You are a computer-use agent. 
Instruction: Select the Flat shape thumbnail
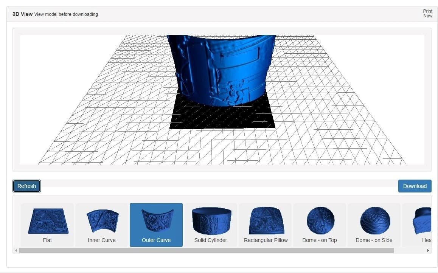coord(47,221)
